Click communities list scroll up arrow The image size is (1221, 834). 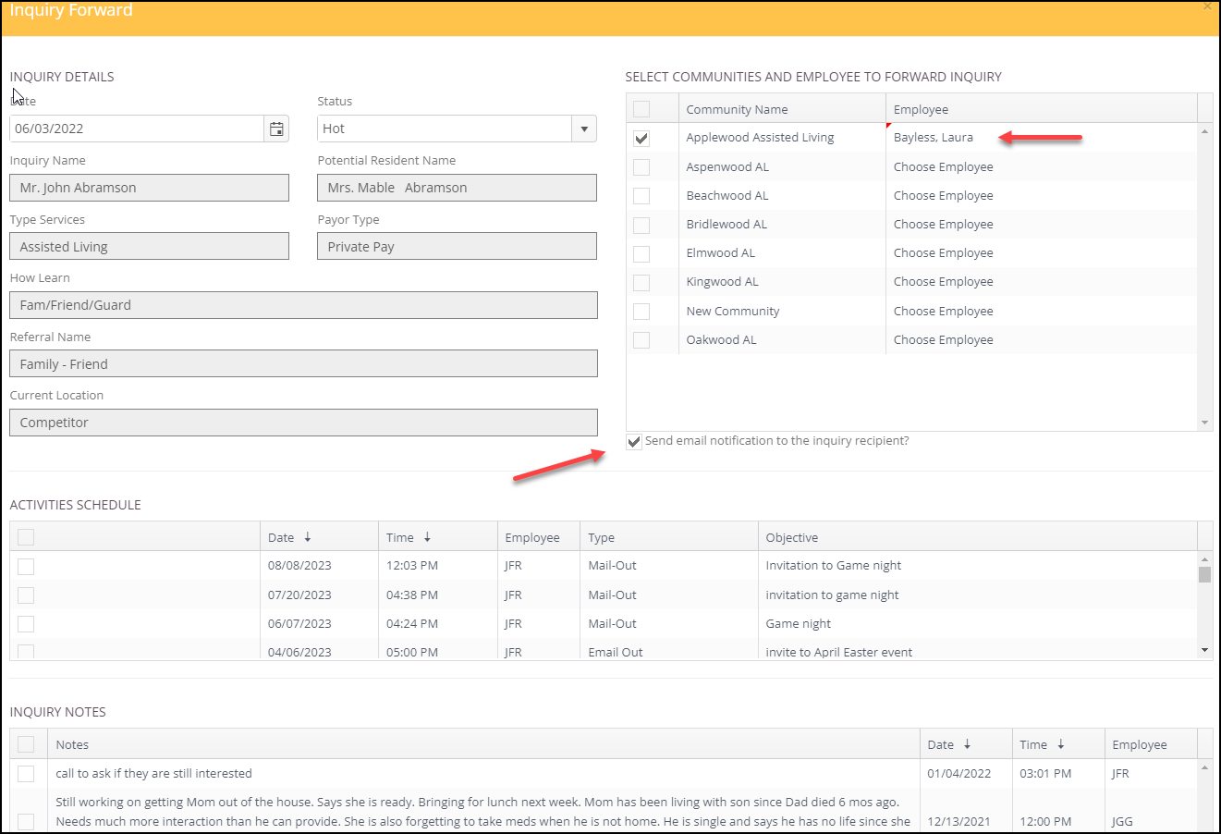(x=1204, y=131)
